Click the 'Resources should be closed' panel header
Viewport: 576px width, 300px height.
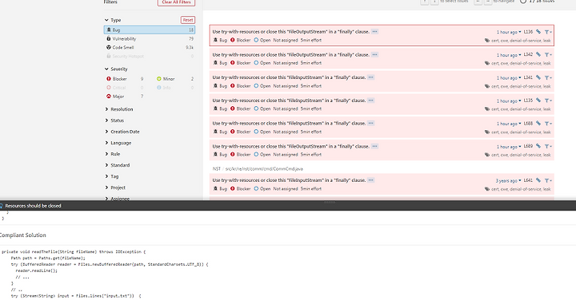point(288,206)
